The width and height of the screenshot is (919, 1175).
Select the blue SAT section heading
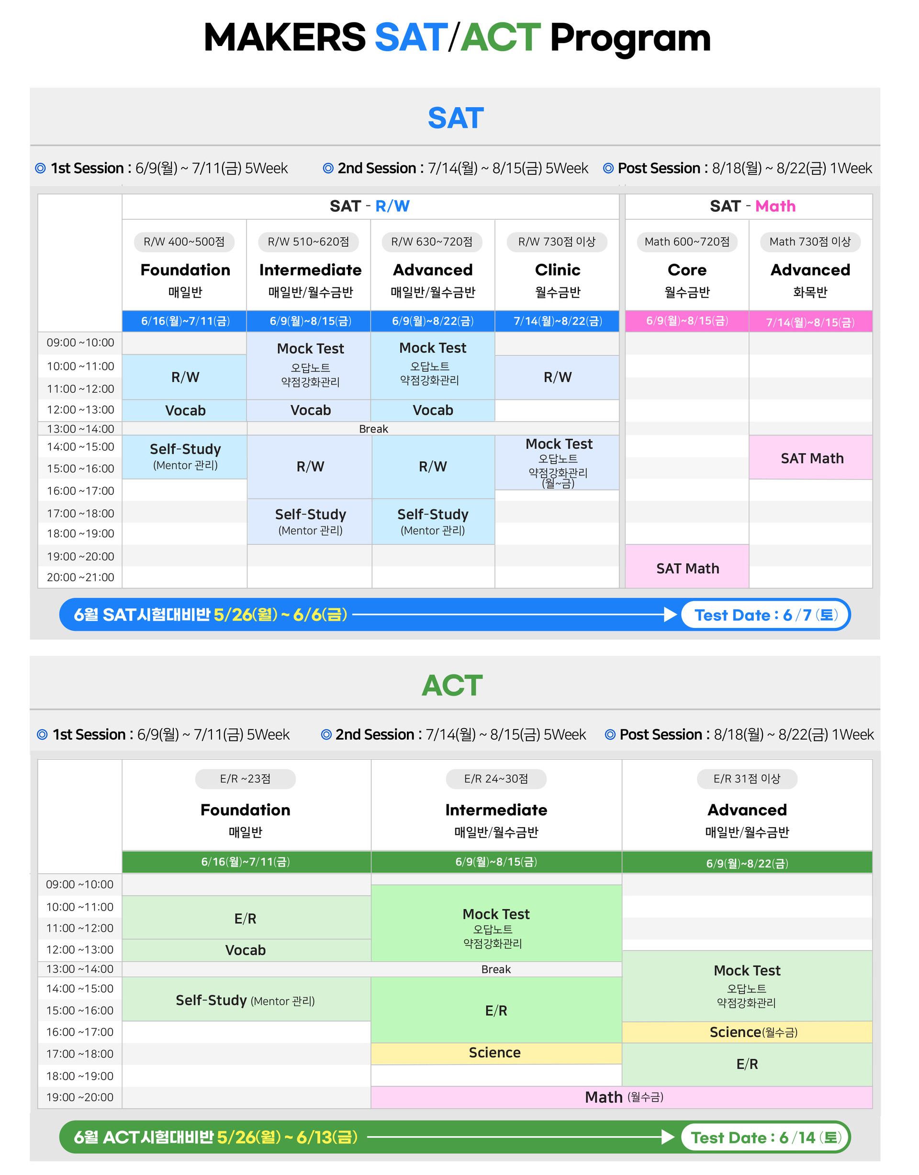click(456, 118)
